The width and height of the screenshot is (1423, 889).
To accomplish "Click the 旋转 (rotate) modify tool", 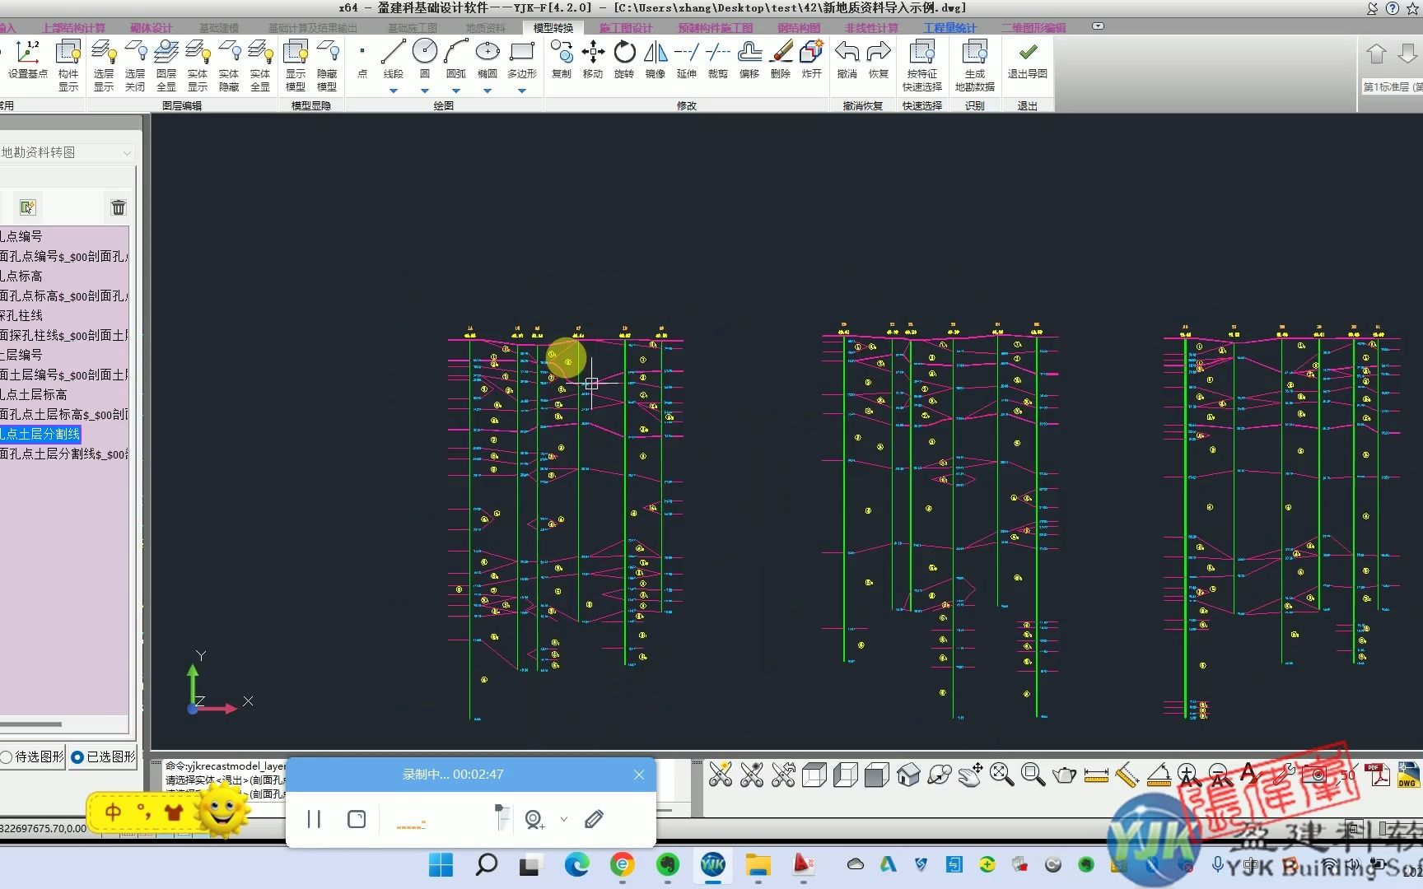I will pyautogui.click(x=624, y=60).
